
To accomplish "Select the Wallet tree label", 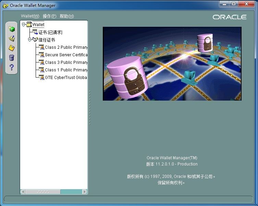I will (x=38, y=25).
